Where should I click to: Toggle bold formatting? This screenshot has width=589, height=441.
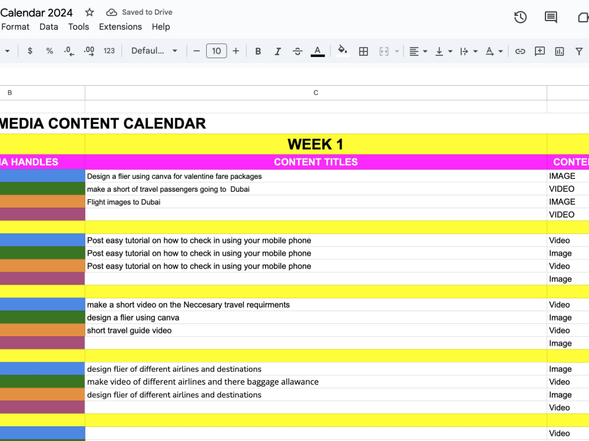pyautogui.click(x=258, y=51)
